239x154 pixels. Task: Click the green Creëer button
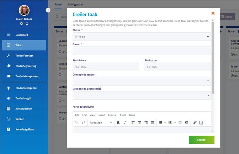point(202,140)
